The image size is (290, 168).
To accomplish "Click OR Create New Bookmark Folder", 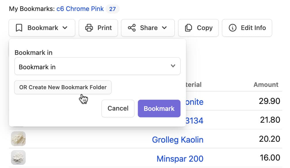I will [63, 87].
